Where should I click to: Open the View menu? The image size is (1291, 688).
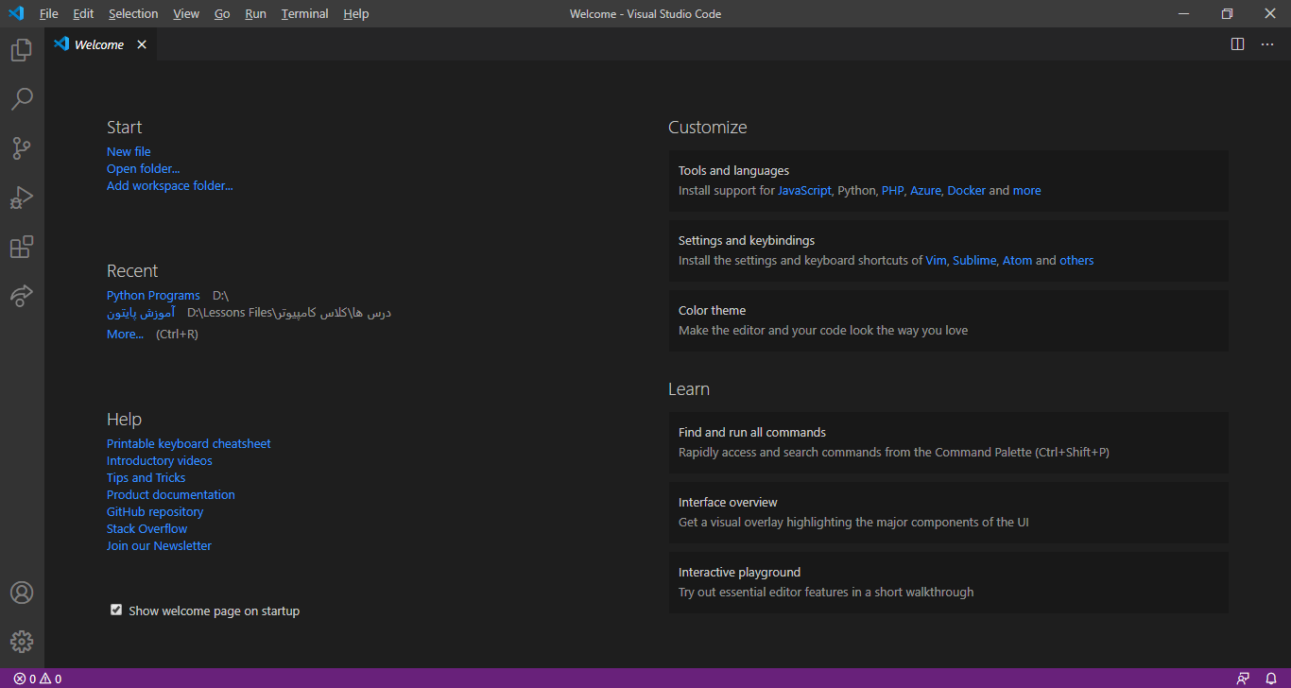tap(186, 13)
